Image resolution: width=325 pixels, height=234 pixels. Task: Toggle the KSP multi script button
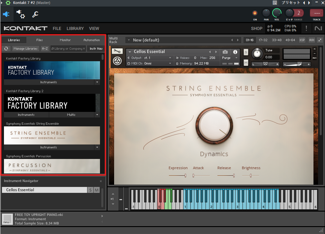pyautogui.click(x=302, y=40)
